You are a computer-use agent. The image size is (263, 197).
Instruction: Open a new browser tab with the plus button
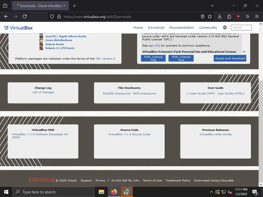(x=74, y=6)
